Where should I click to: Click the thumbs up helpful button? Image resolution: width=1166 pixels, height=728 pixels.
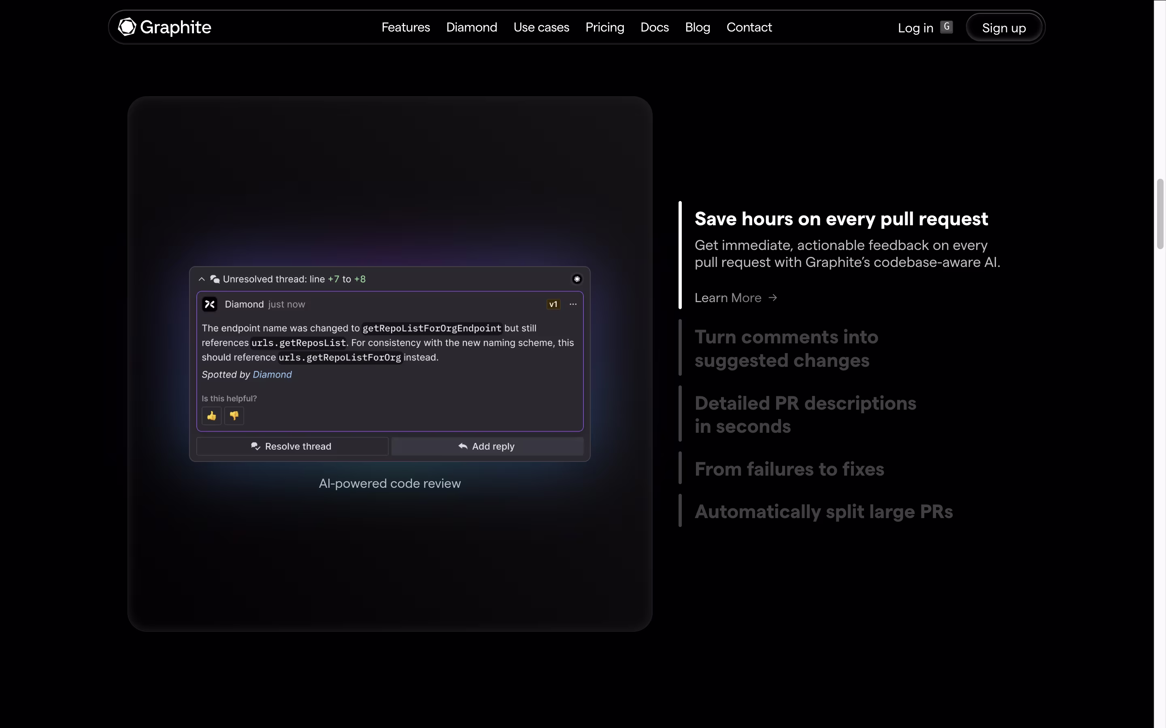211,415
